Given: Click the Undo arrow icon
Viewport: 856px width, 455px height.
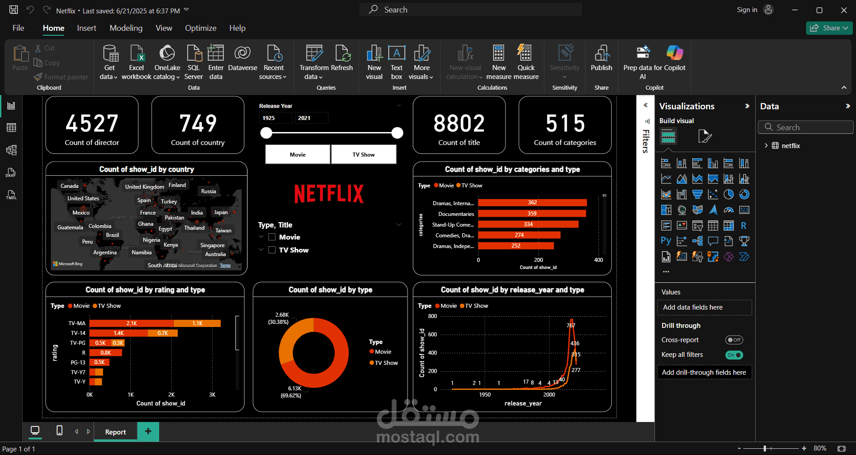Looking at the screenshot, I should 30,9.
